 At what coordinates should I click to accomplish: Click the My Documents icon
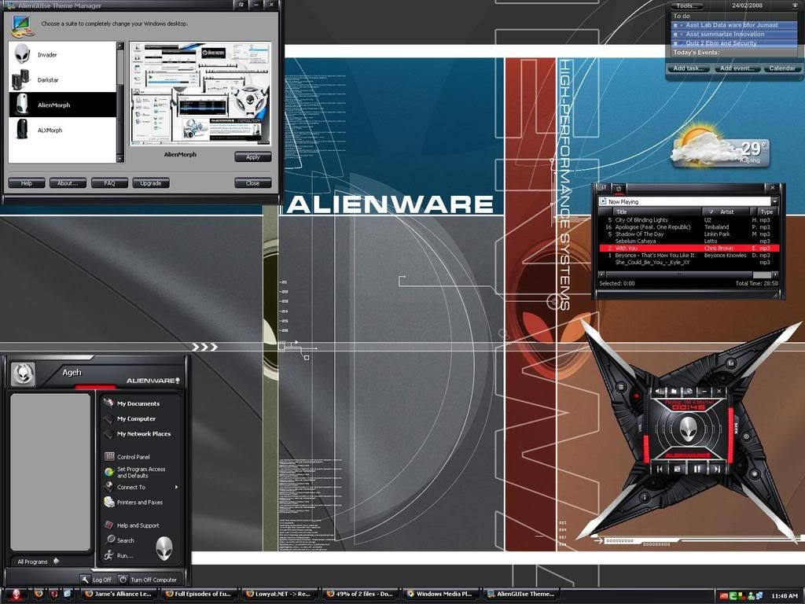pos(108,403)
